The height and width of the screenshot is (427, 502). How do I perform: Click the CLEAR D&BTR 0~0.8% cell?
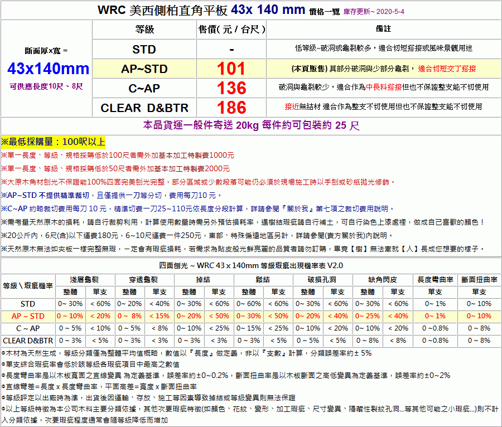435,341
